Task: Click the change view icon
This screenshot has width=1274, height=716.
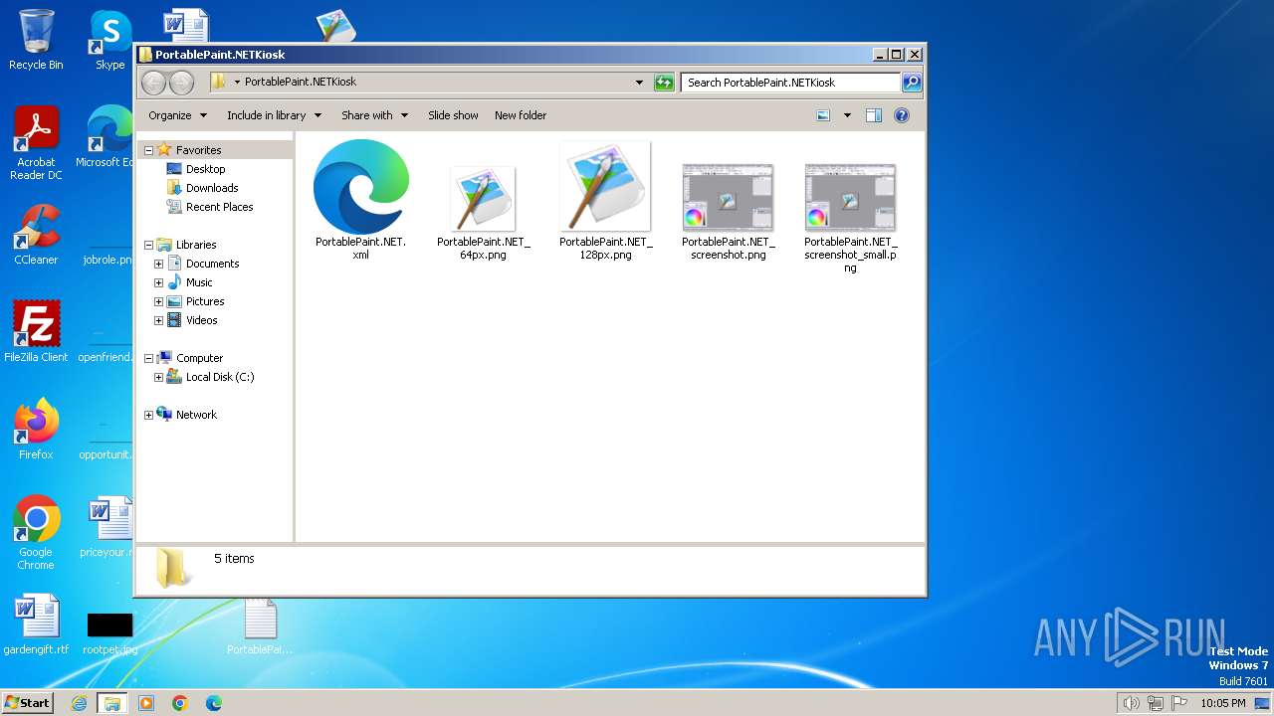Action: click(x=823, y=115)
